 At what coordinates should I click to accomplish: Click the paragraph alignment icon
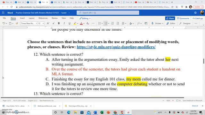(x=123, y=23)
